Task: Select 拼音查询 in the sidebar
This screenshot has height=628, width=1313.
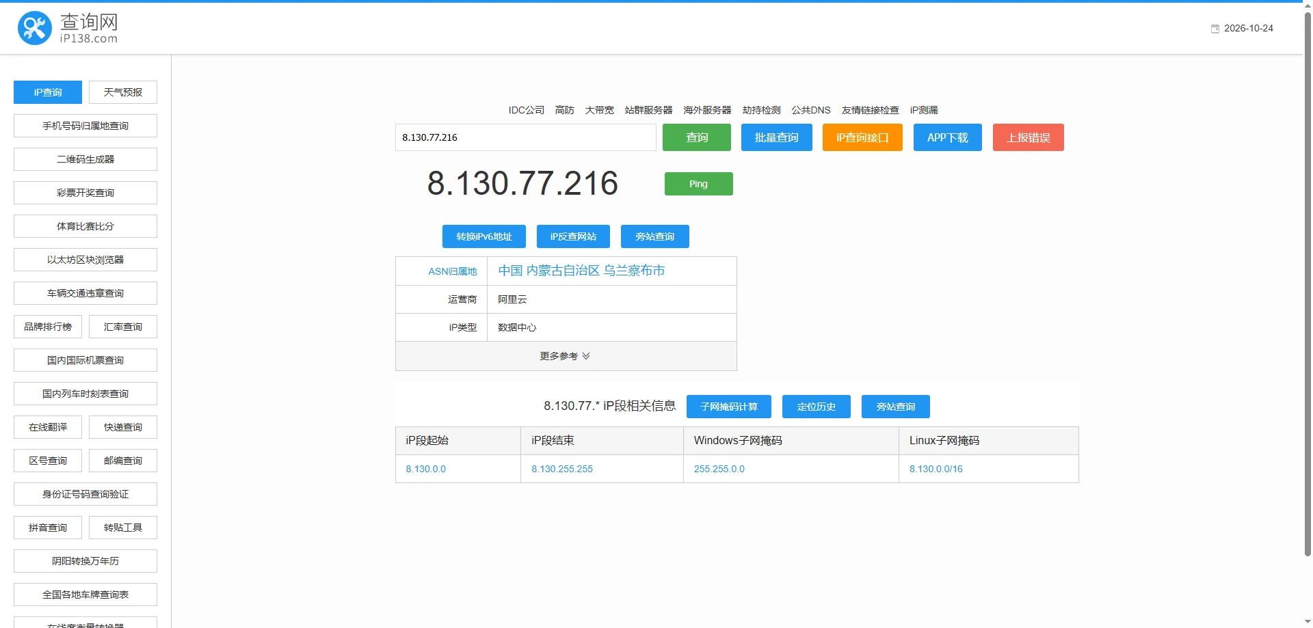Action: point(48,528)
